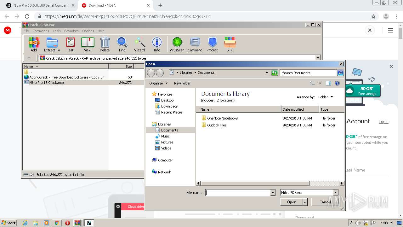Expand the File name combo box arrow
Viewport: 403px width, 227px height.
[x=273, y=193]
